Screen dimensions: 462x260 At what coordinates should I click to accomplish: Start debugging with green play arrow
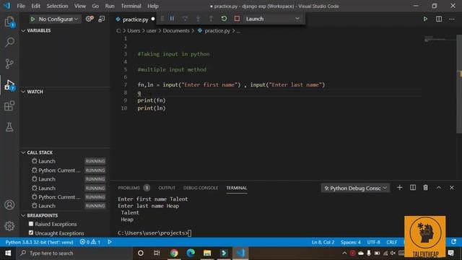pos(32,19)
